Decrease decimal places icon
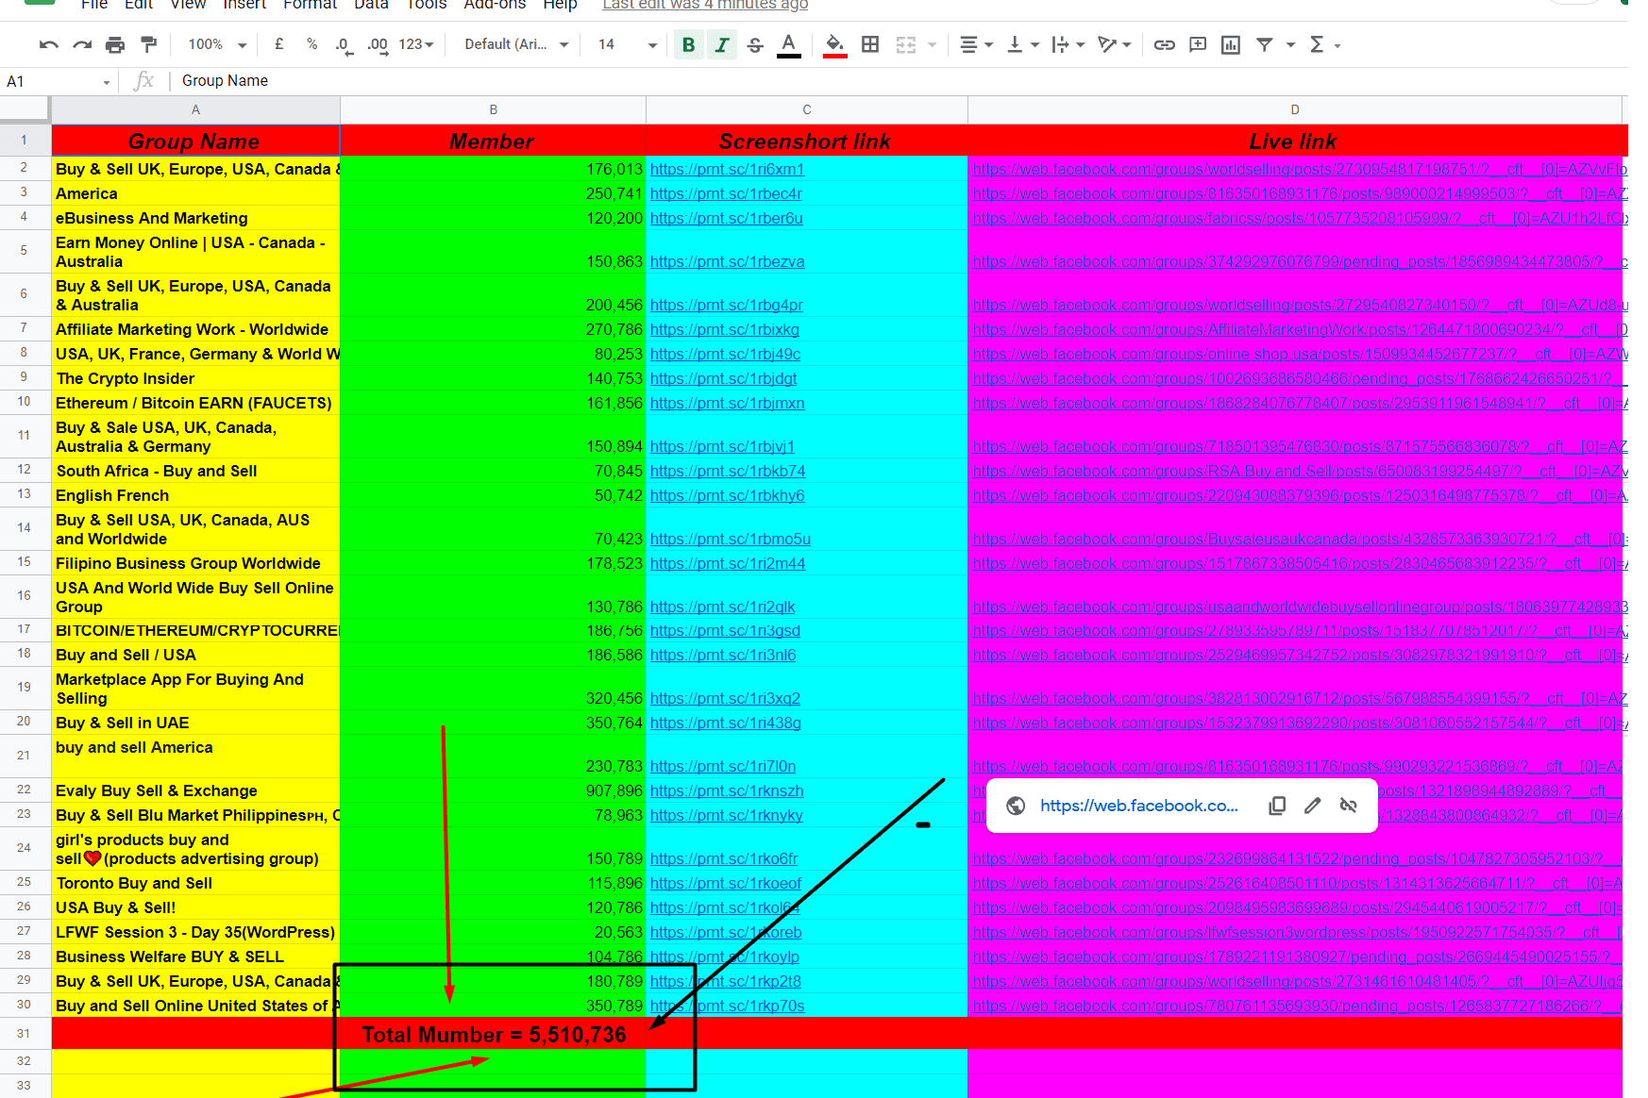 point(345,44)
